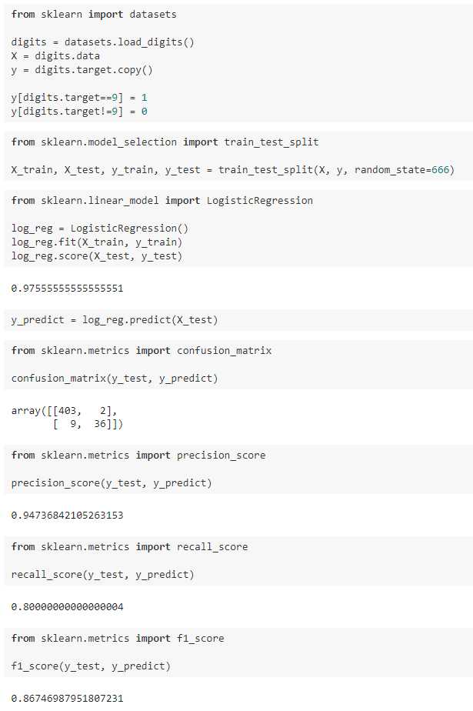Viewport: 473px width, 711px height.
Task: Click the train_test_split import line
Action: 165,142
